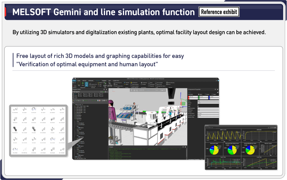
Task: Toggle the Visible checkbox in properties
Action: pyautogui.click(x=198, y=104)
